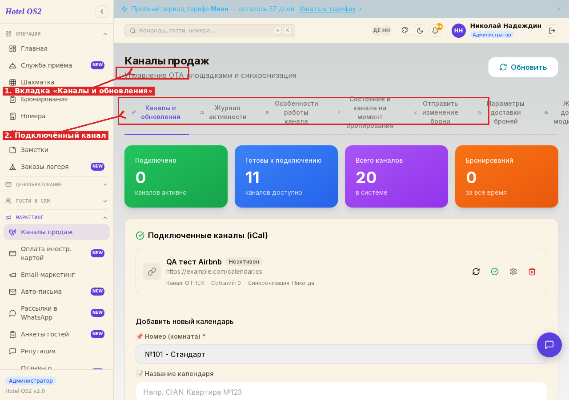Viewport: 569px width, 400px height.
Task: Collapse the sidebar with the chevron button
Action: [102, 12]
